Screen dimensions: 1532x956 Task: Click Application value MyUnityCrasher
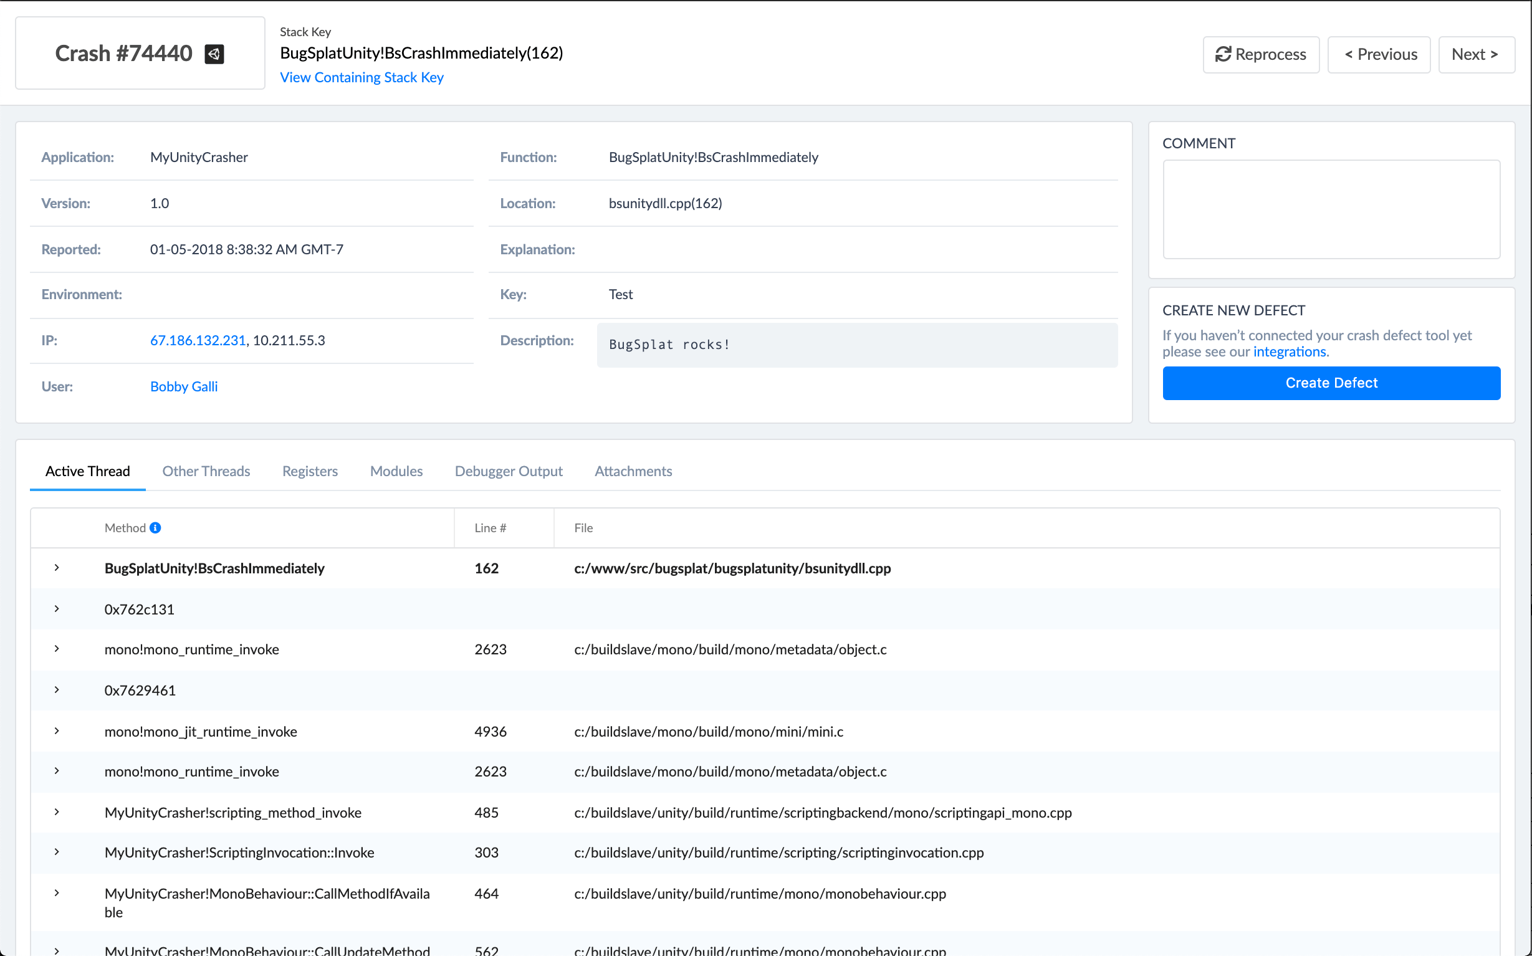pos(199,157)
